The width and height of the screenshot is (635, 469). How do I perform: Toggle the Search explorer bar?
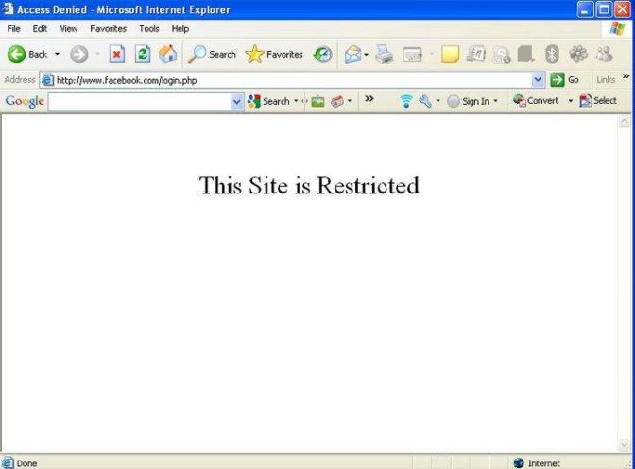coord(212,54)
